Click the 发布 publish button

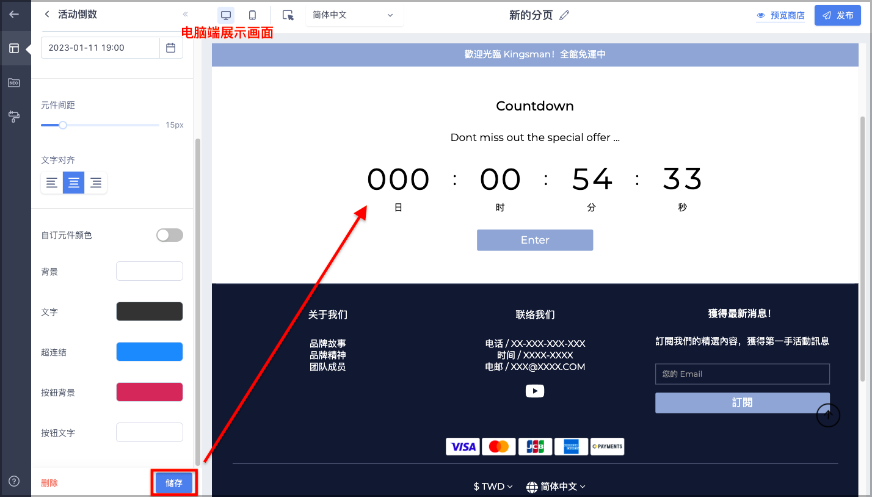[x=837, y=15]
